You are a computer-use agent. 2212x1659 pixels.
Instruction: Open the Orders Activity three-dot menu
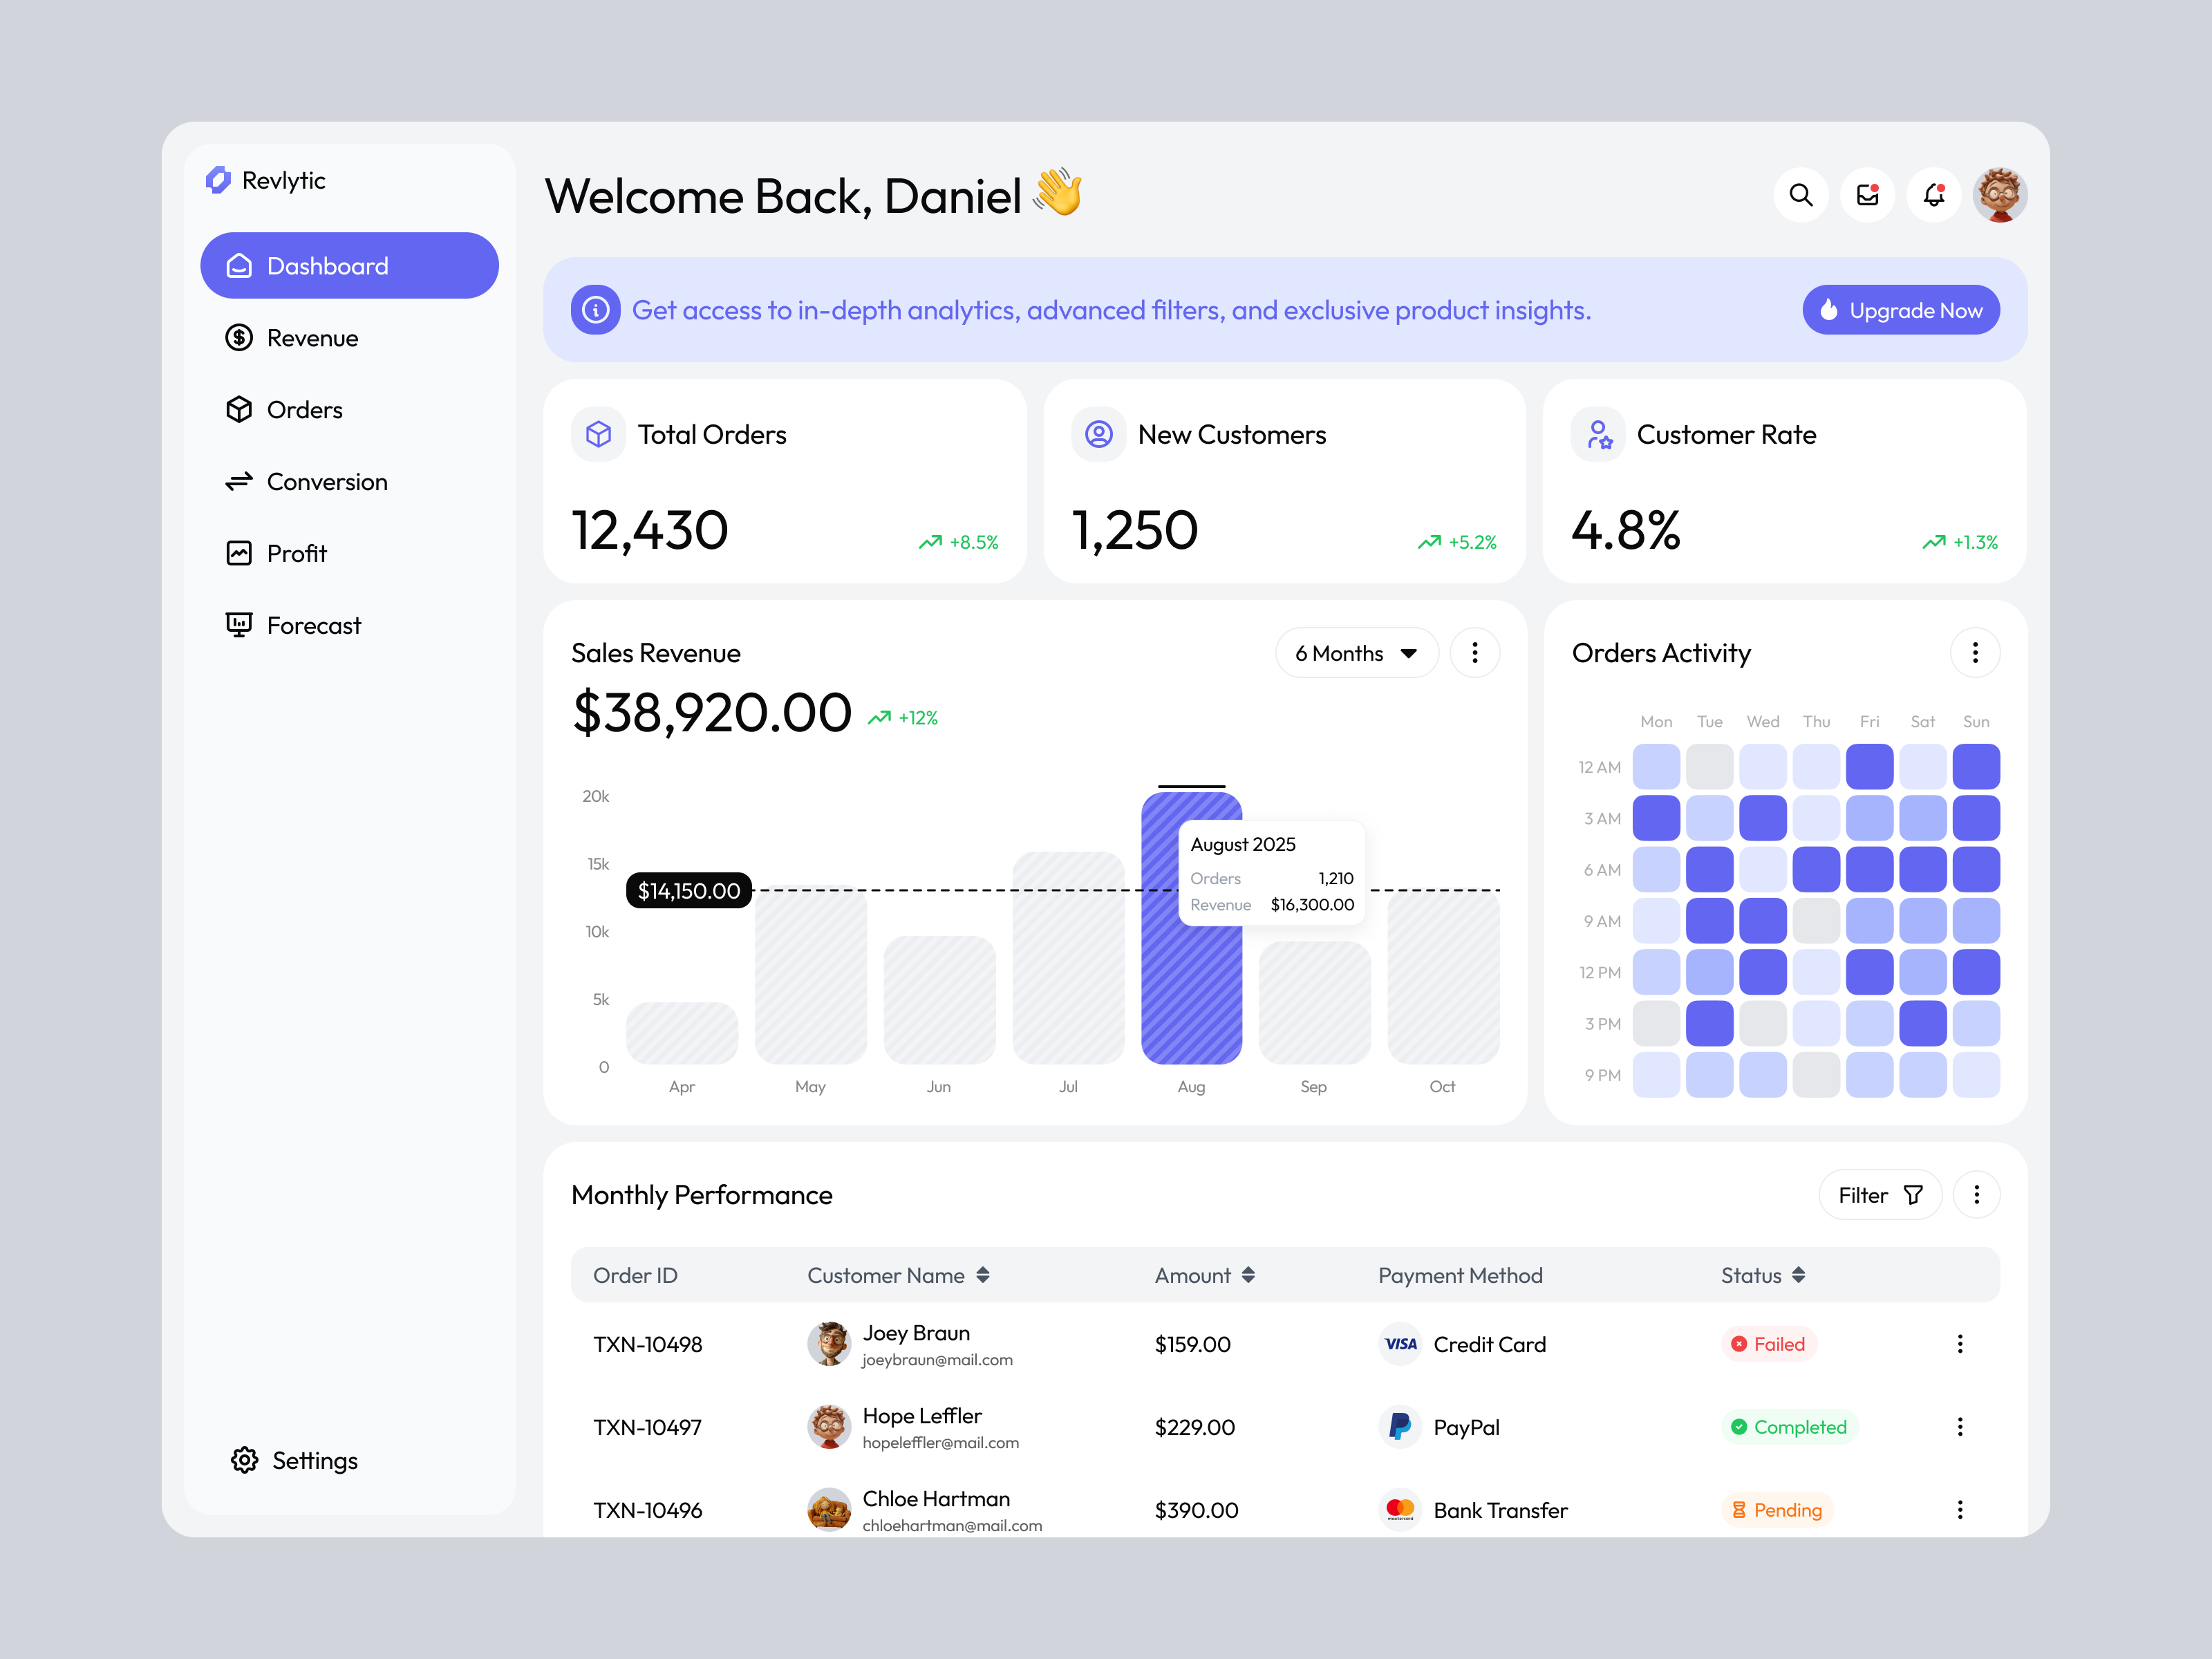1975,652
